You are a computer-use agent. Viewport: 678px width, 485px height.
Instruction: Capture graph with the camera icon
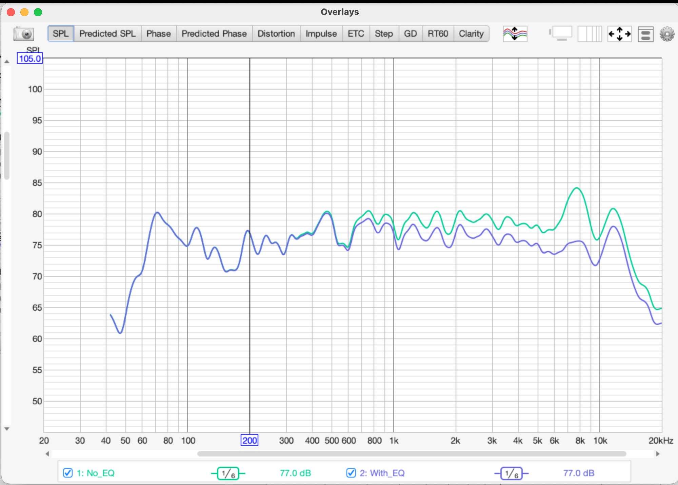[x=23, y=34]
